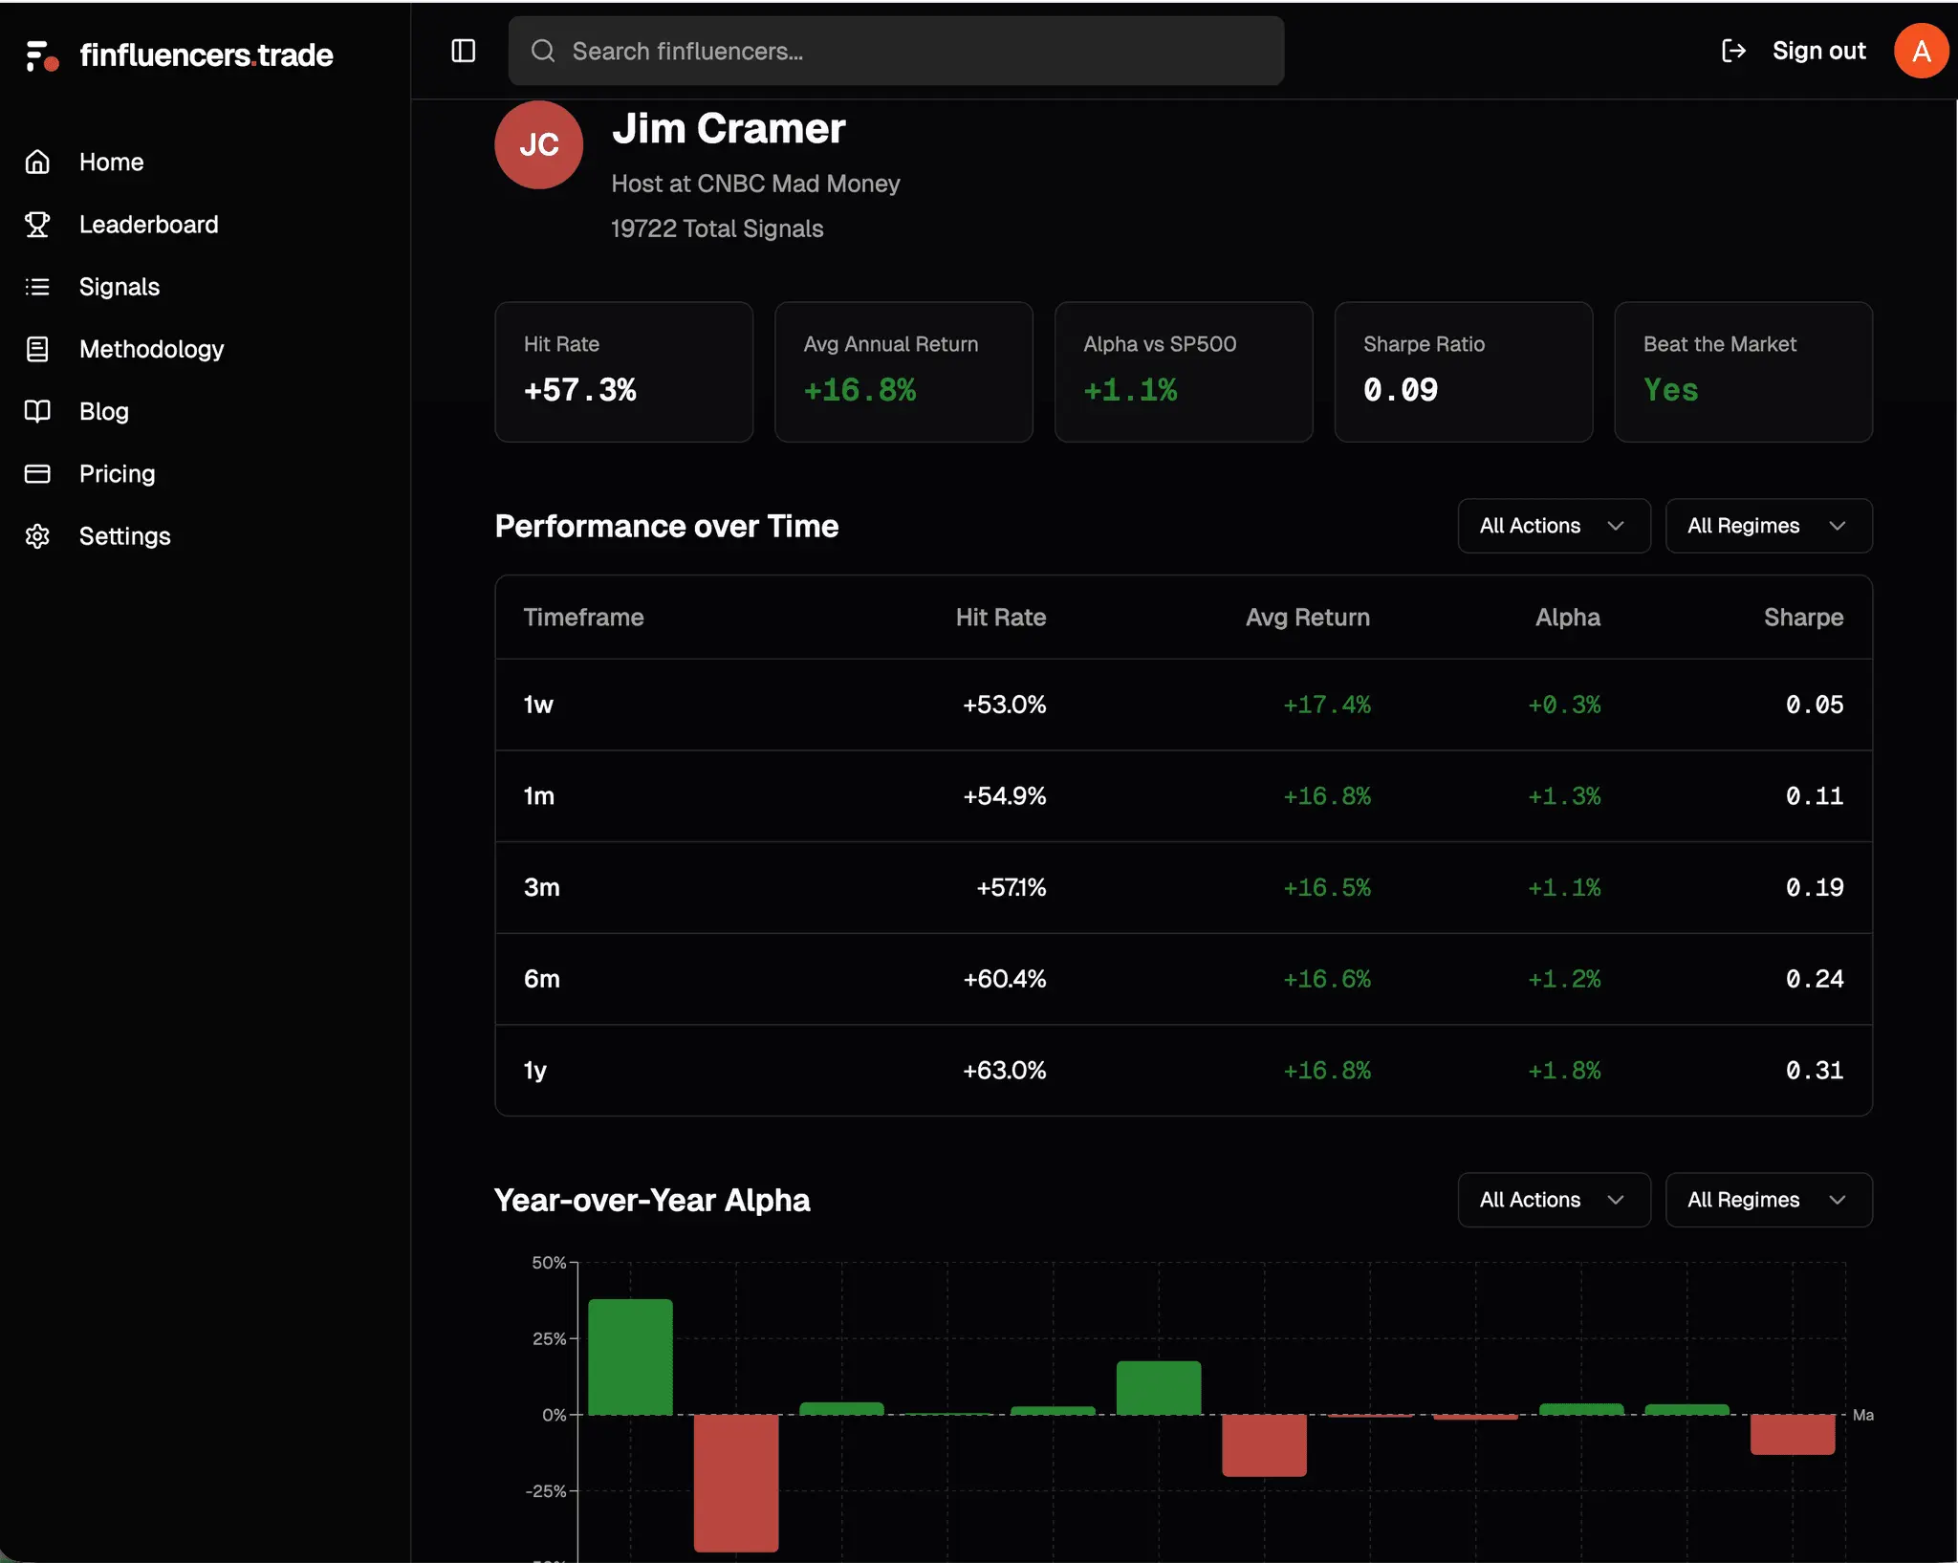Click the Pricing card icon
The image size is (1958, 1563).
click(x=37, y=473)
